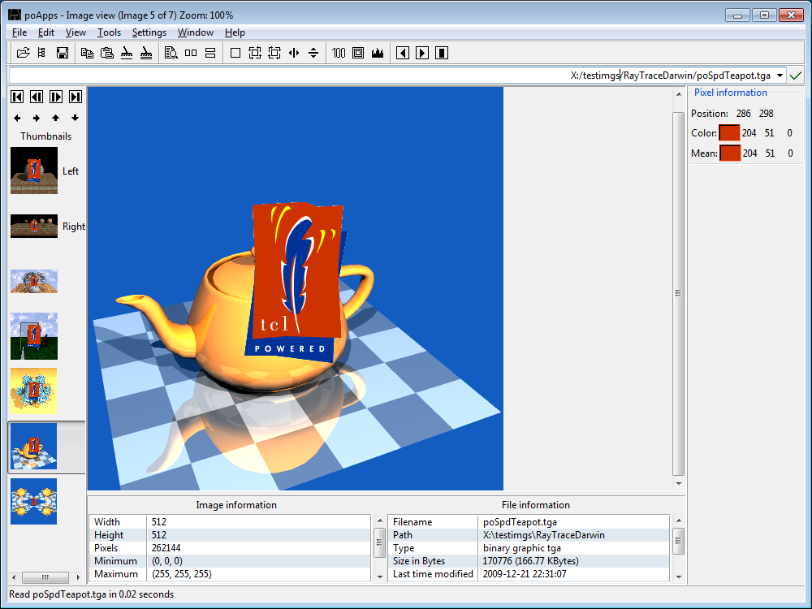
Task: Click the first broom clear icon
Action: click(127, 53)
